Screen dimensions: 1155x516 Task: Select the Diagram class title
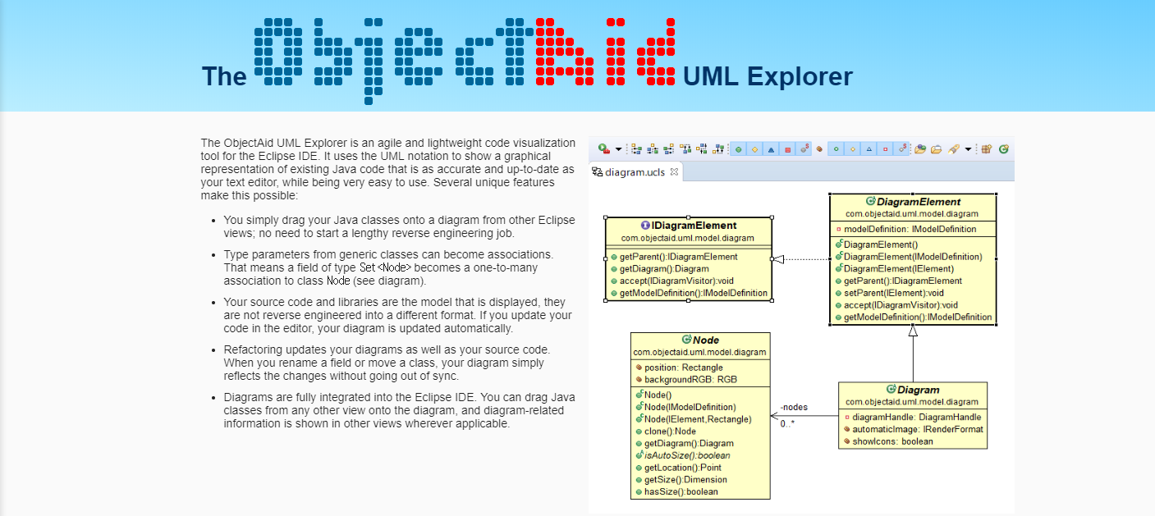tap(919, 390)
